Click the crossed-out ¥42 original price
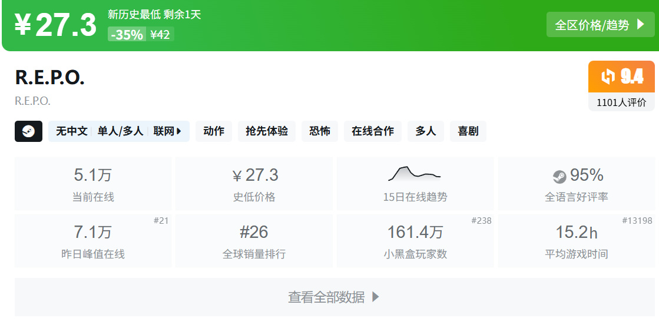659x328 pixels. point(160,35)
